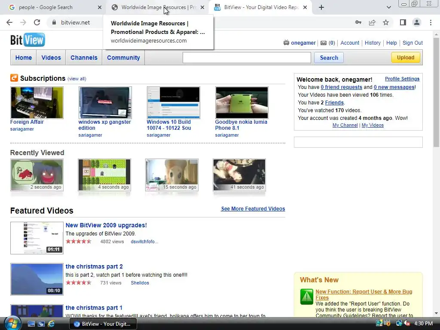Open Shelldos uploader link
The height and width of the screenshot is (330, 440).
coord(140,283)
